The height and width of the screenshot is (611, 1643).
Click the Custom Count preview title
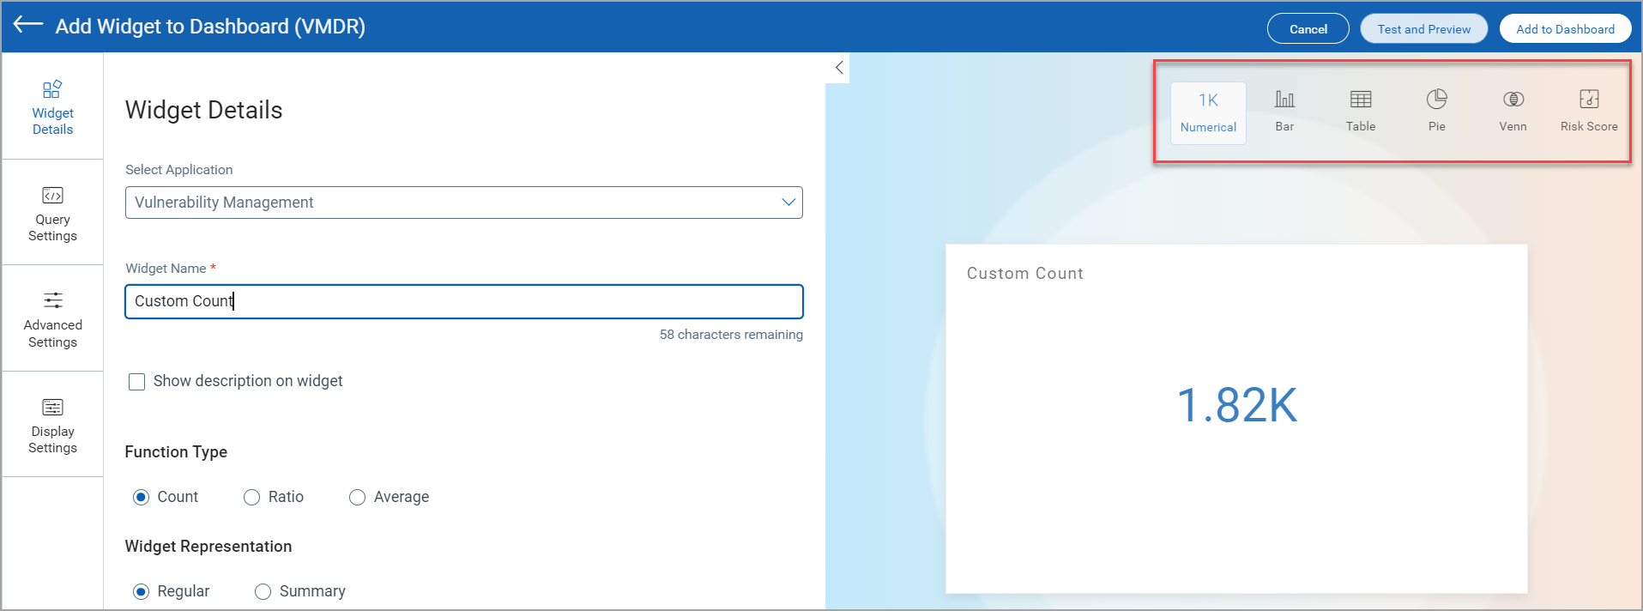1024,273
